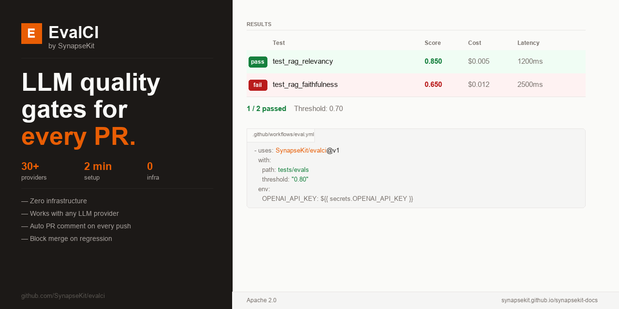
Task: Click the '0' infra stat
Action: [150, 167]
